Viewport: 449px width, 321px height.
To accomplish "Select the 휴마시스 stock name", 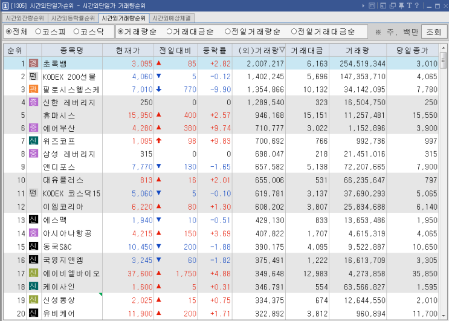I will 59,115.
